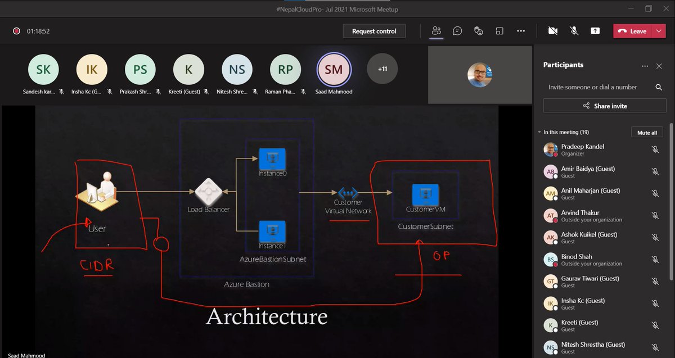Close the Participants panel
This screenshot has height=358, width=675.
click(659, 66)
